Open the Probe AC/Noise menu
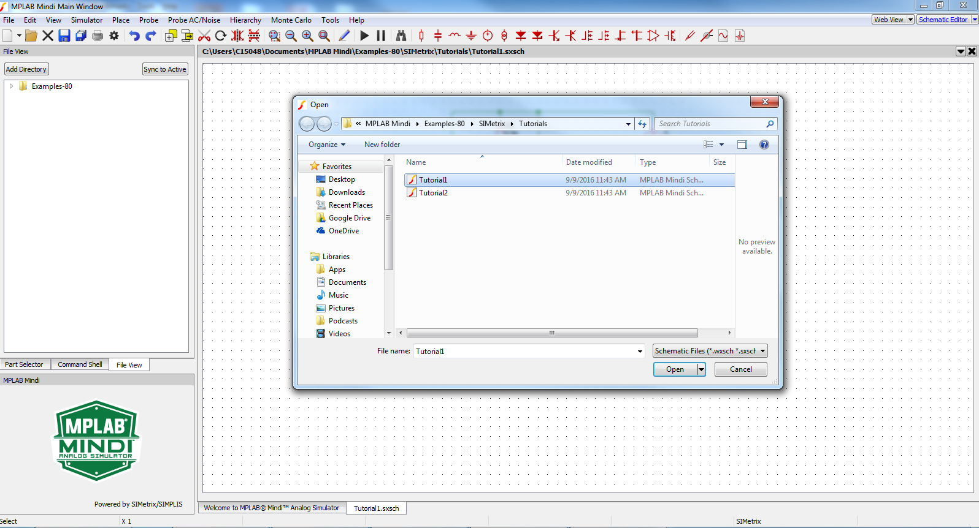The width and height of the screenshot is (979, 528). click(194, 20)
